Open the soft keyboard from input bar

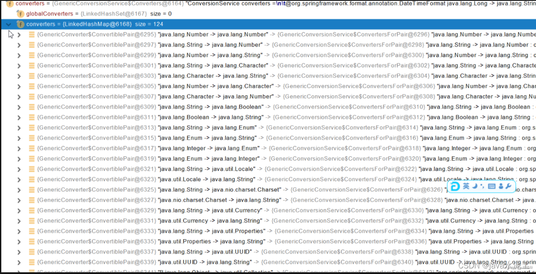coord(492,186)
